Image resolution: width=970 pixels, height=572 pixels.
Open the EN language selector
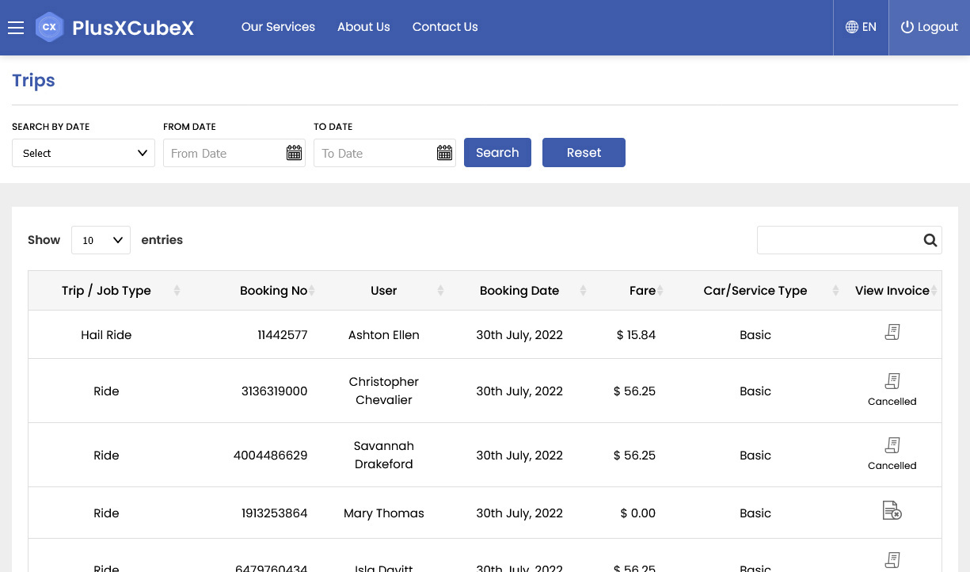point(861,27)
